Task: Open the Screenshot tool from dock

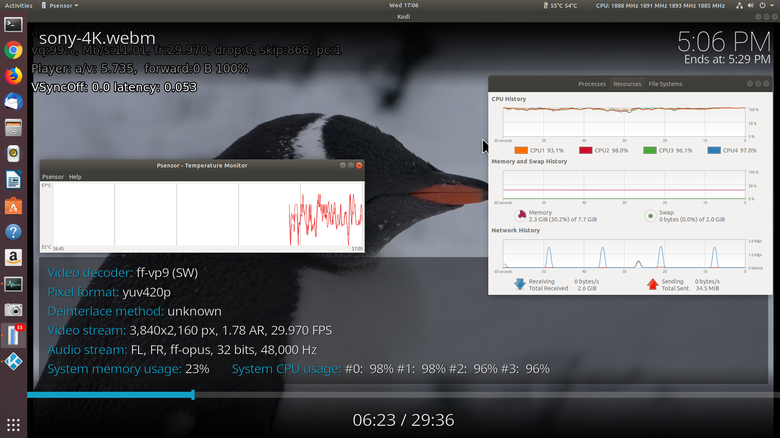Action: pyautogui.click(x=13, y=310)
